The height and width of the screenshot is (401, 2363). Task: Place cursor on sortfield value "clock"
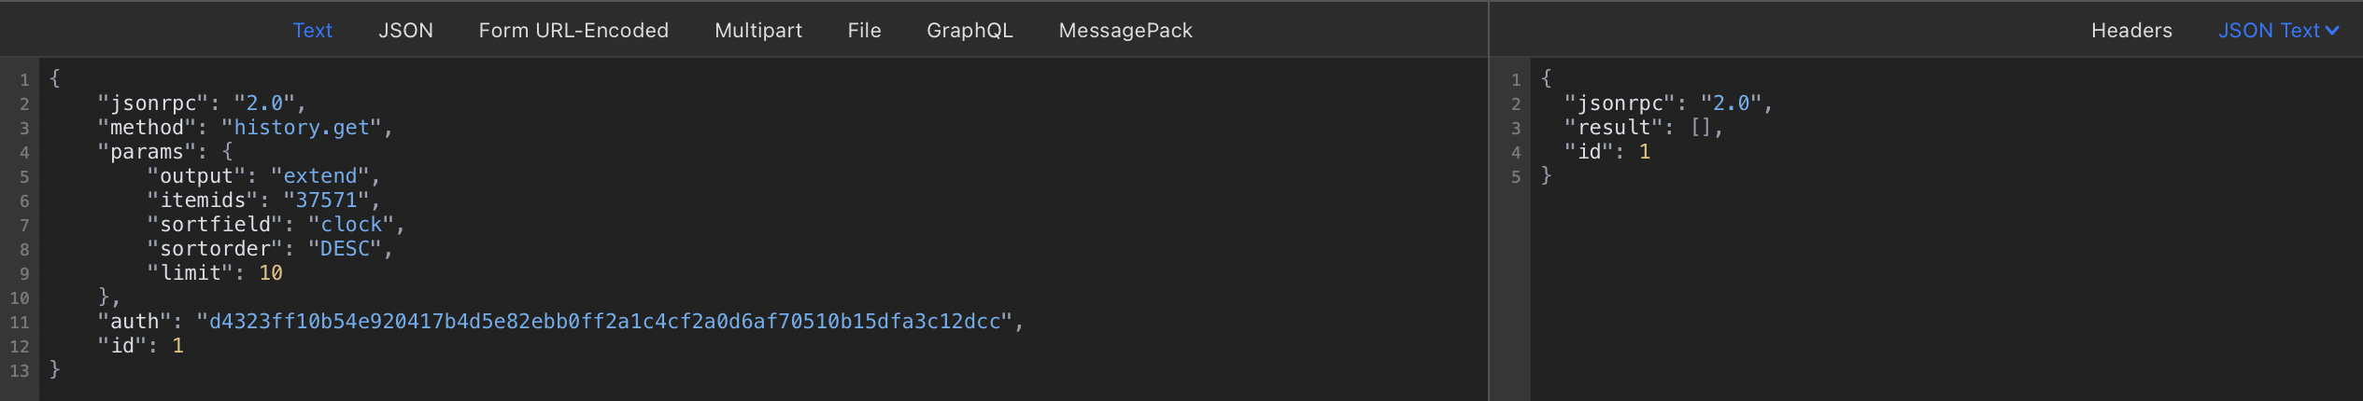click(351, 225)
